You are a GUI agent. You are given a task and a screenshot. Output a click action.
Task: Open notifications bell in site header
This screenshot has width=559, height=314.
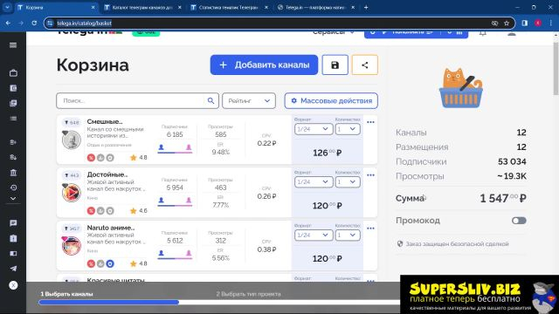[483, 33]
